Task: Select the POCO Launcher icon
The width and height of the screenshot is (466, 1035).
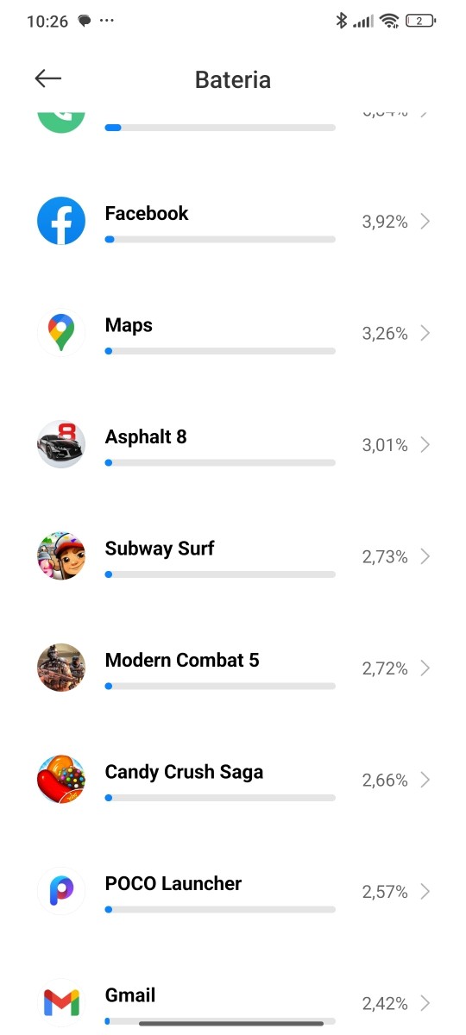Action: (x=61, y=891)
